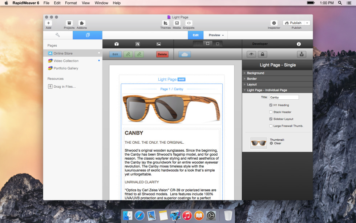
Task: Click the second green unlink button
Action: tap(139, 54)
